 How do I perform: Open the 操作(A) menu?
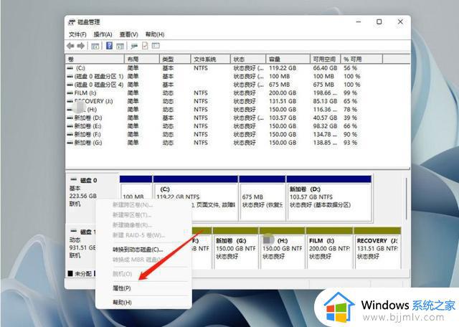point(103,34)
